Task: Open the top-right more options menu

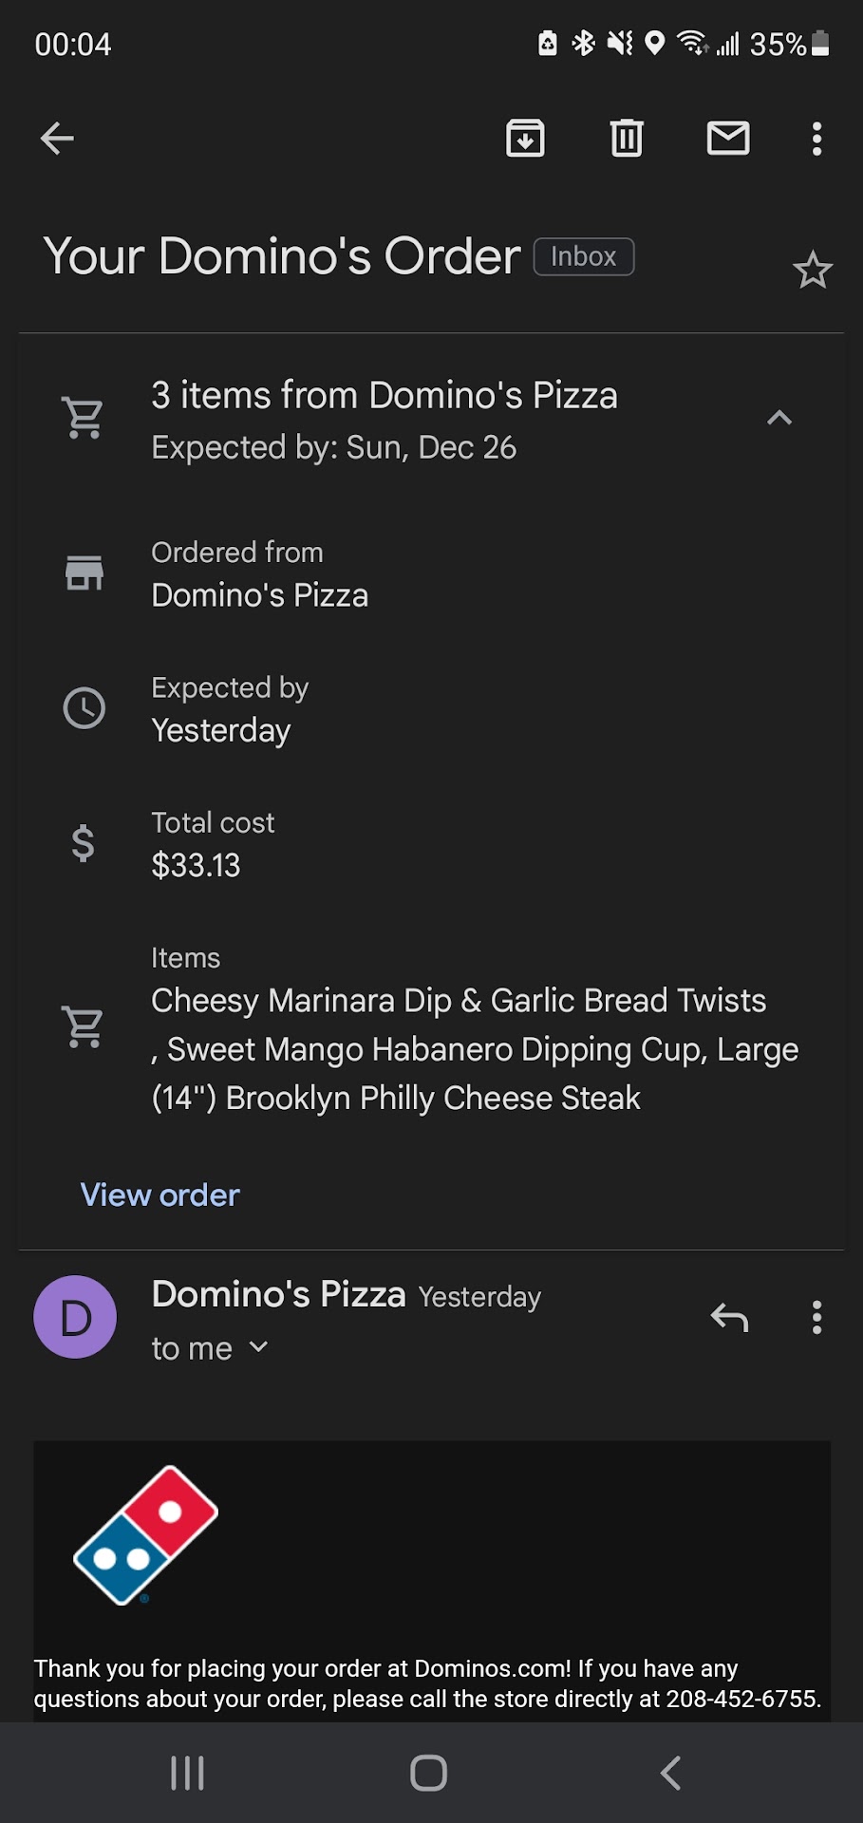Action: 816,139
